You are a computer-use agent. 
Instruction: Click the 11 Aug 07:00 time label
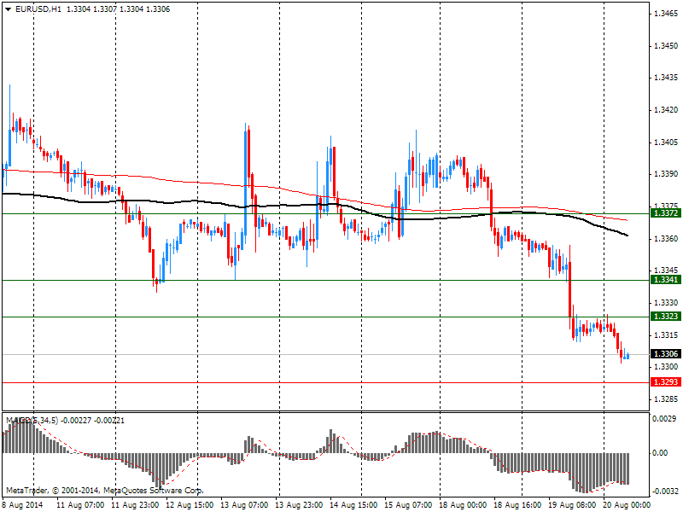click(x=80, y=505)
